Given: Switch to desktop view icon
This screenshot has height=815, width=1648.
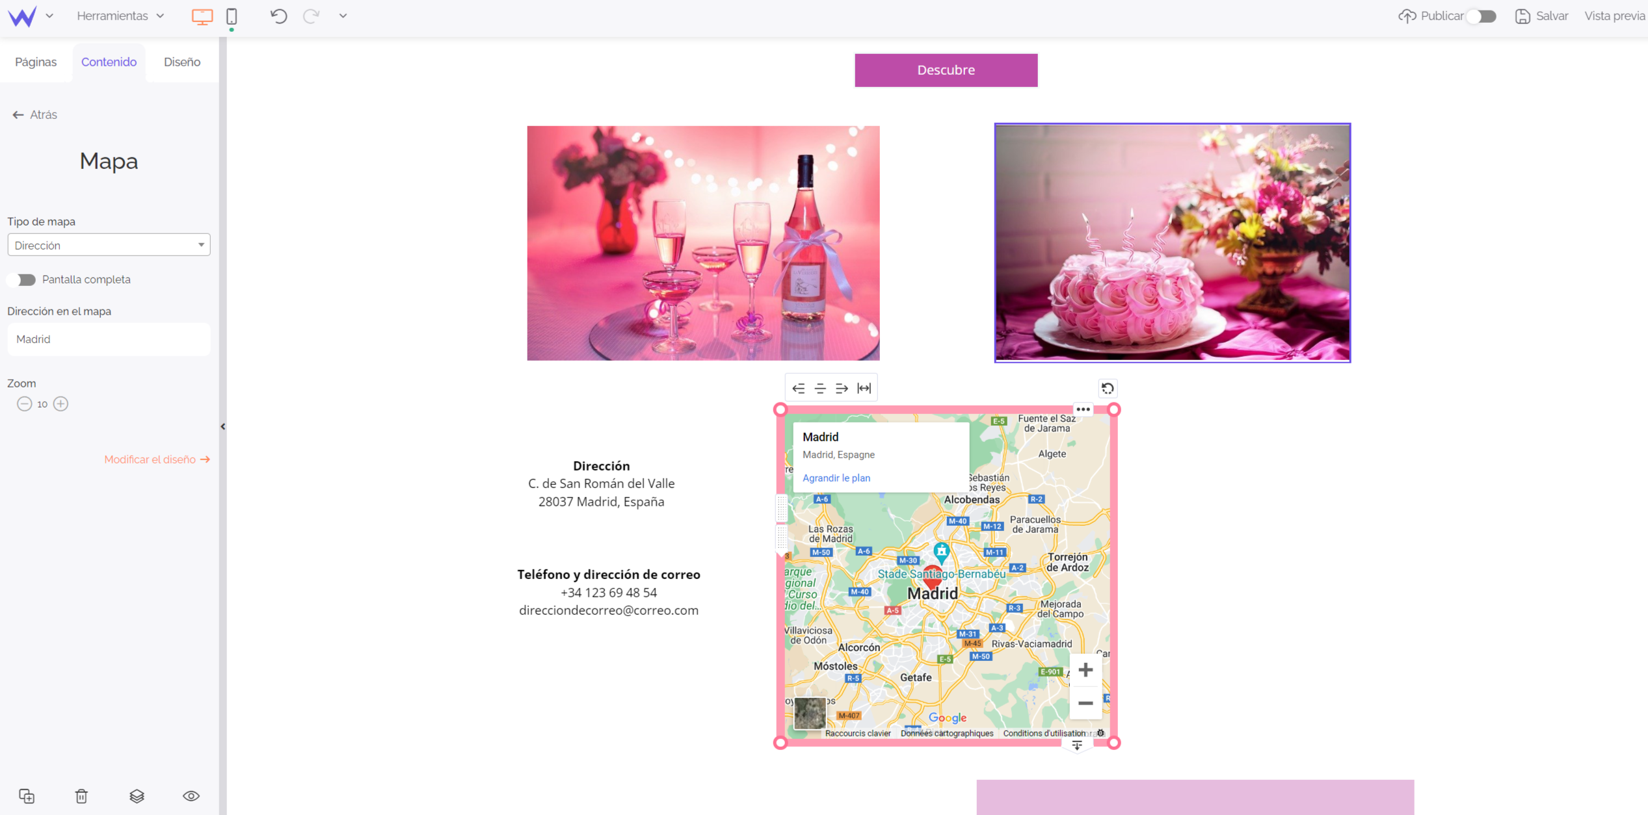Looking at the screenshot, I should [202, 16].
